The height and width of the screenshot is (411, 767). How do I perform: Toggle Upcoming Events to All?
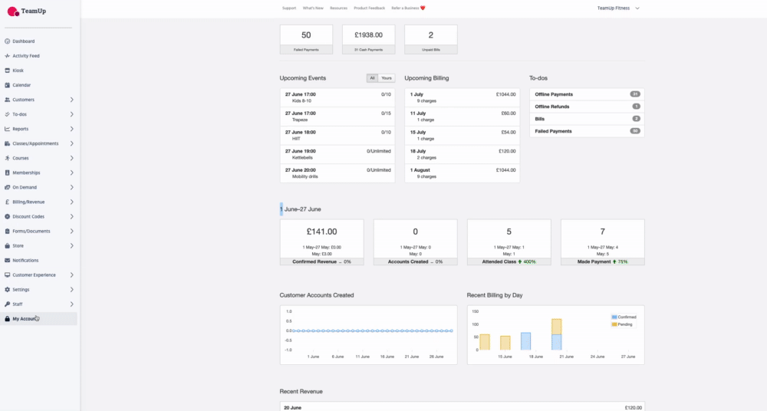372,78
